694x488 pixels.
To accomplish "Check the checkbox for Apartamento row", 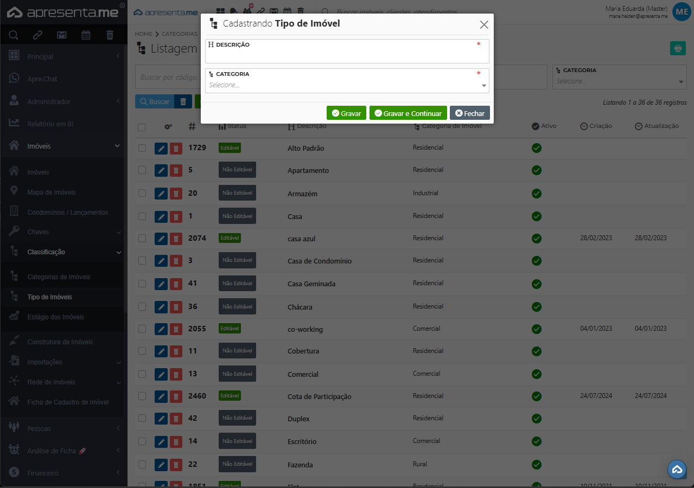I will coord(142,170).
